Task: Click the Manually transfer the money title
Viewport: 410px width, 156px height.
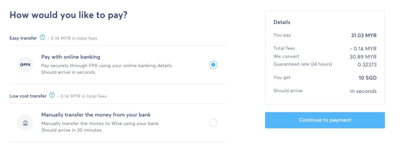Action: [96, 115]
